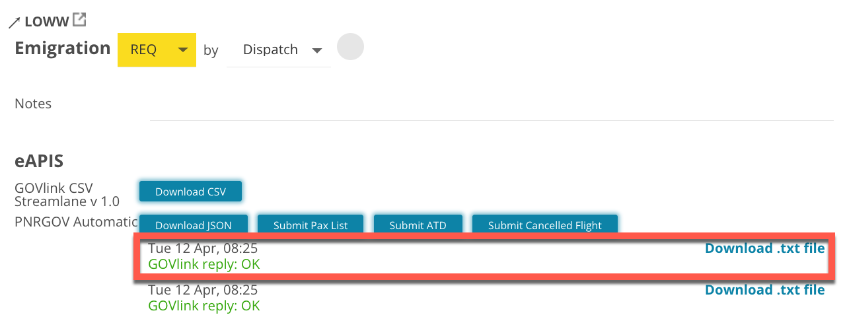Open the yellow REQ status dropdown
This screenshot has width=843, height=317.
pos(157,50)
